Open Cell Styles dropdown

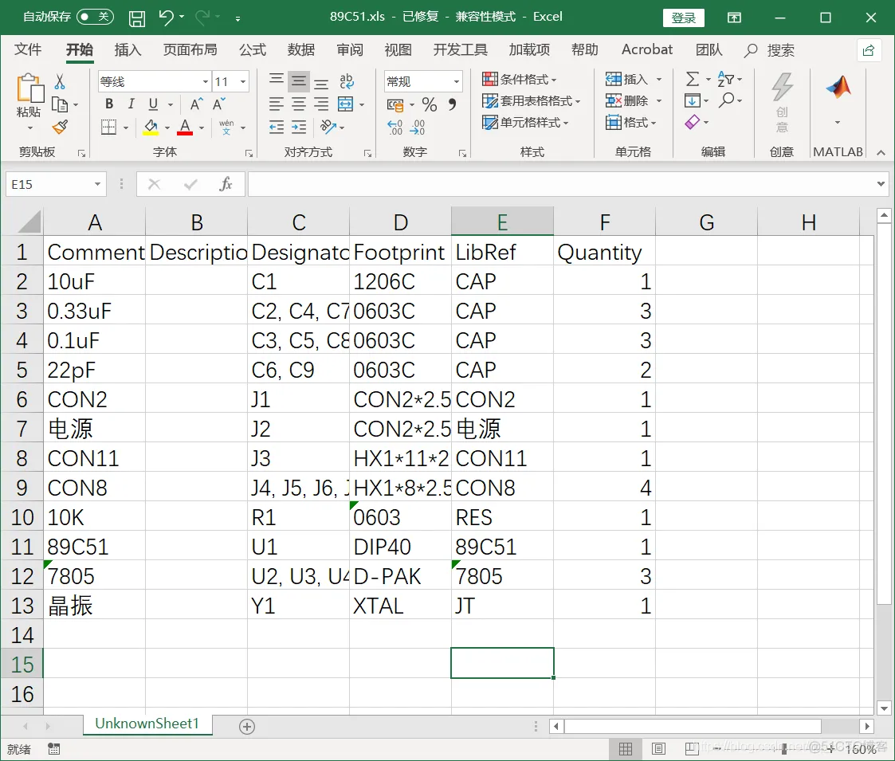(x=526, y=123)
